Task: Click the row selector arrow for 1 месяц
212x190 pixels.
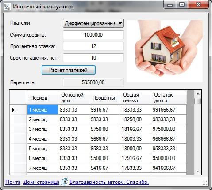Action: tap(14, 110)
